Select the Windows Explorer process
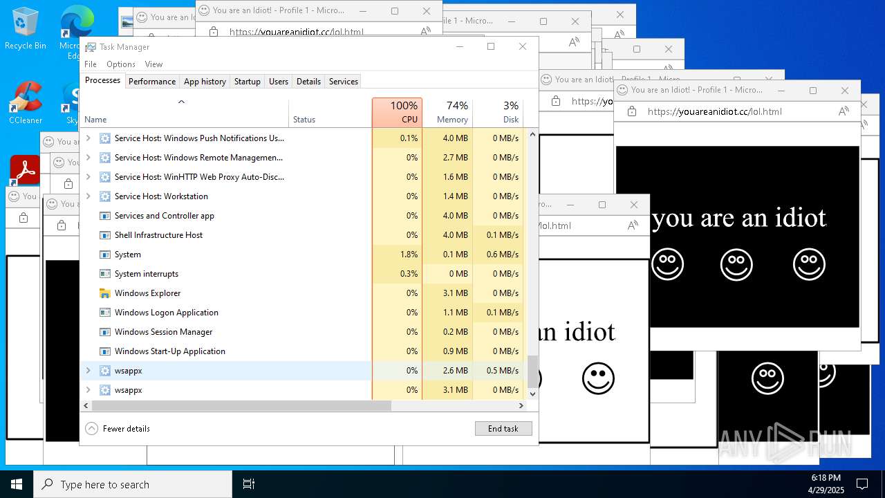Viewport: 885px width, 498px height. [x=302, y=293]
